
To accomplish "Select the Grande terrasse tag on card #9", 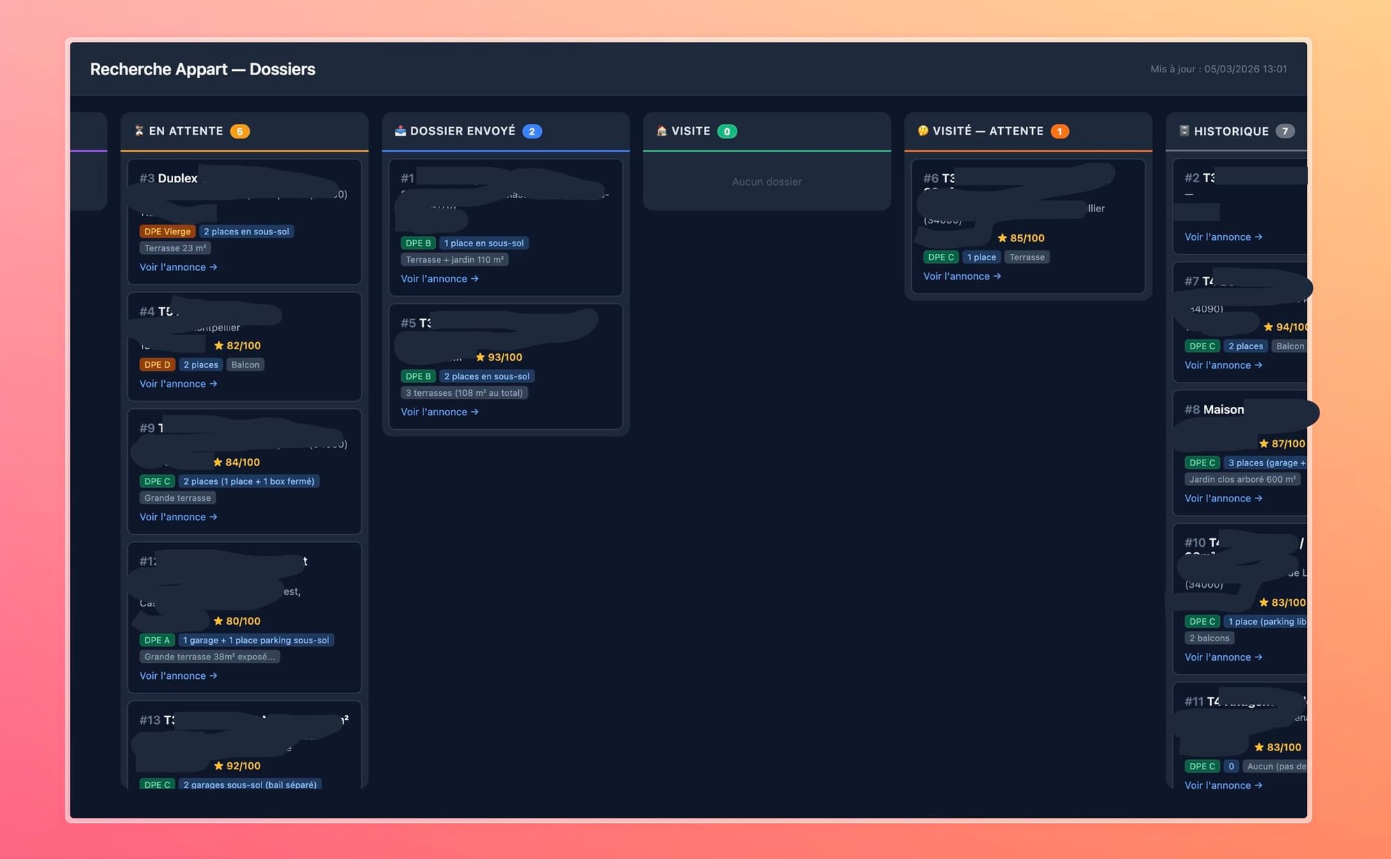I will pyautogui.click(x=177, y=497).
